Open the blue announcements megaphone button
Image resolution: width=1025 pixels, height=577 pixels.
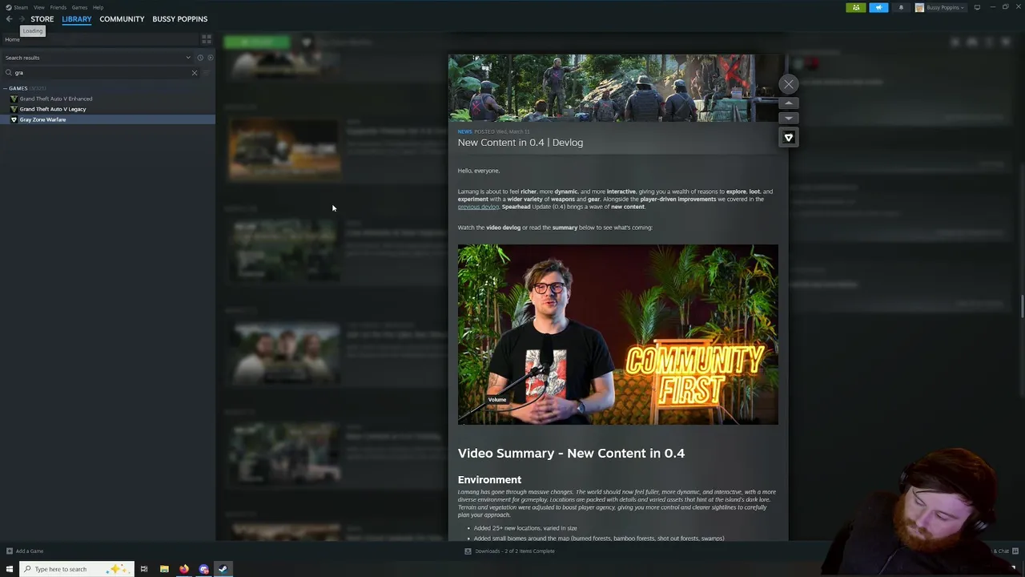pyautogui.click(x=878, y=7)
